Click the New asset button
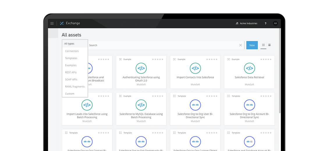This screenshot has height=151, width=326. tap(252, 45)
